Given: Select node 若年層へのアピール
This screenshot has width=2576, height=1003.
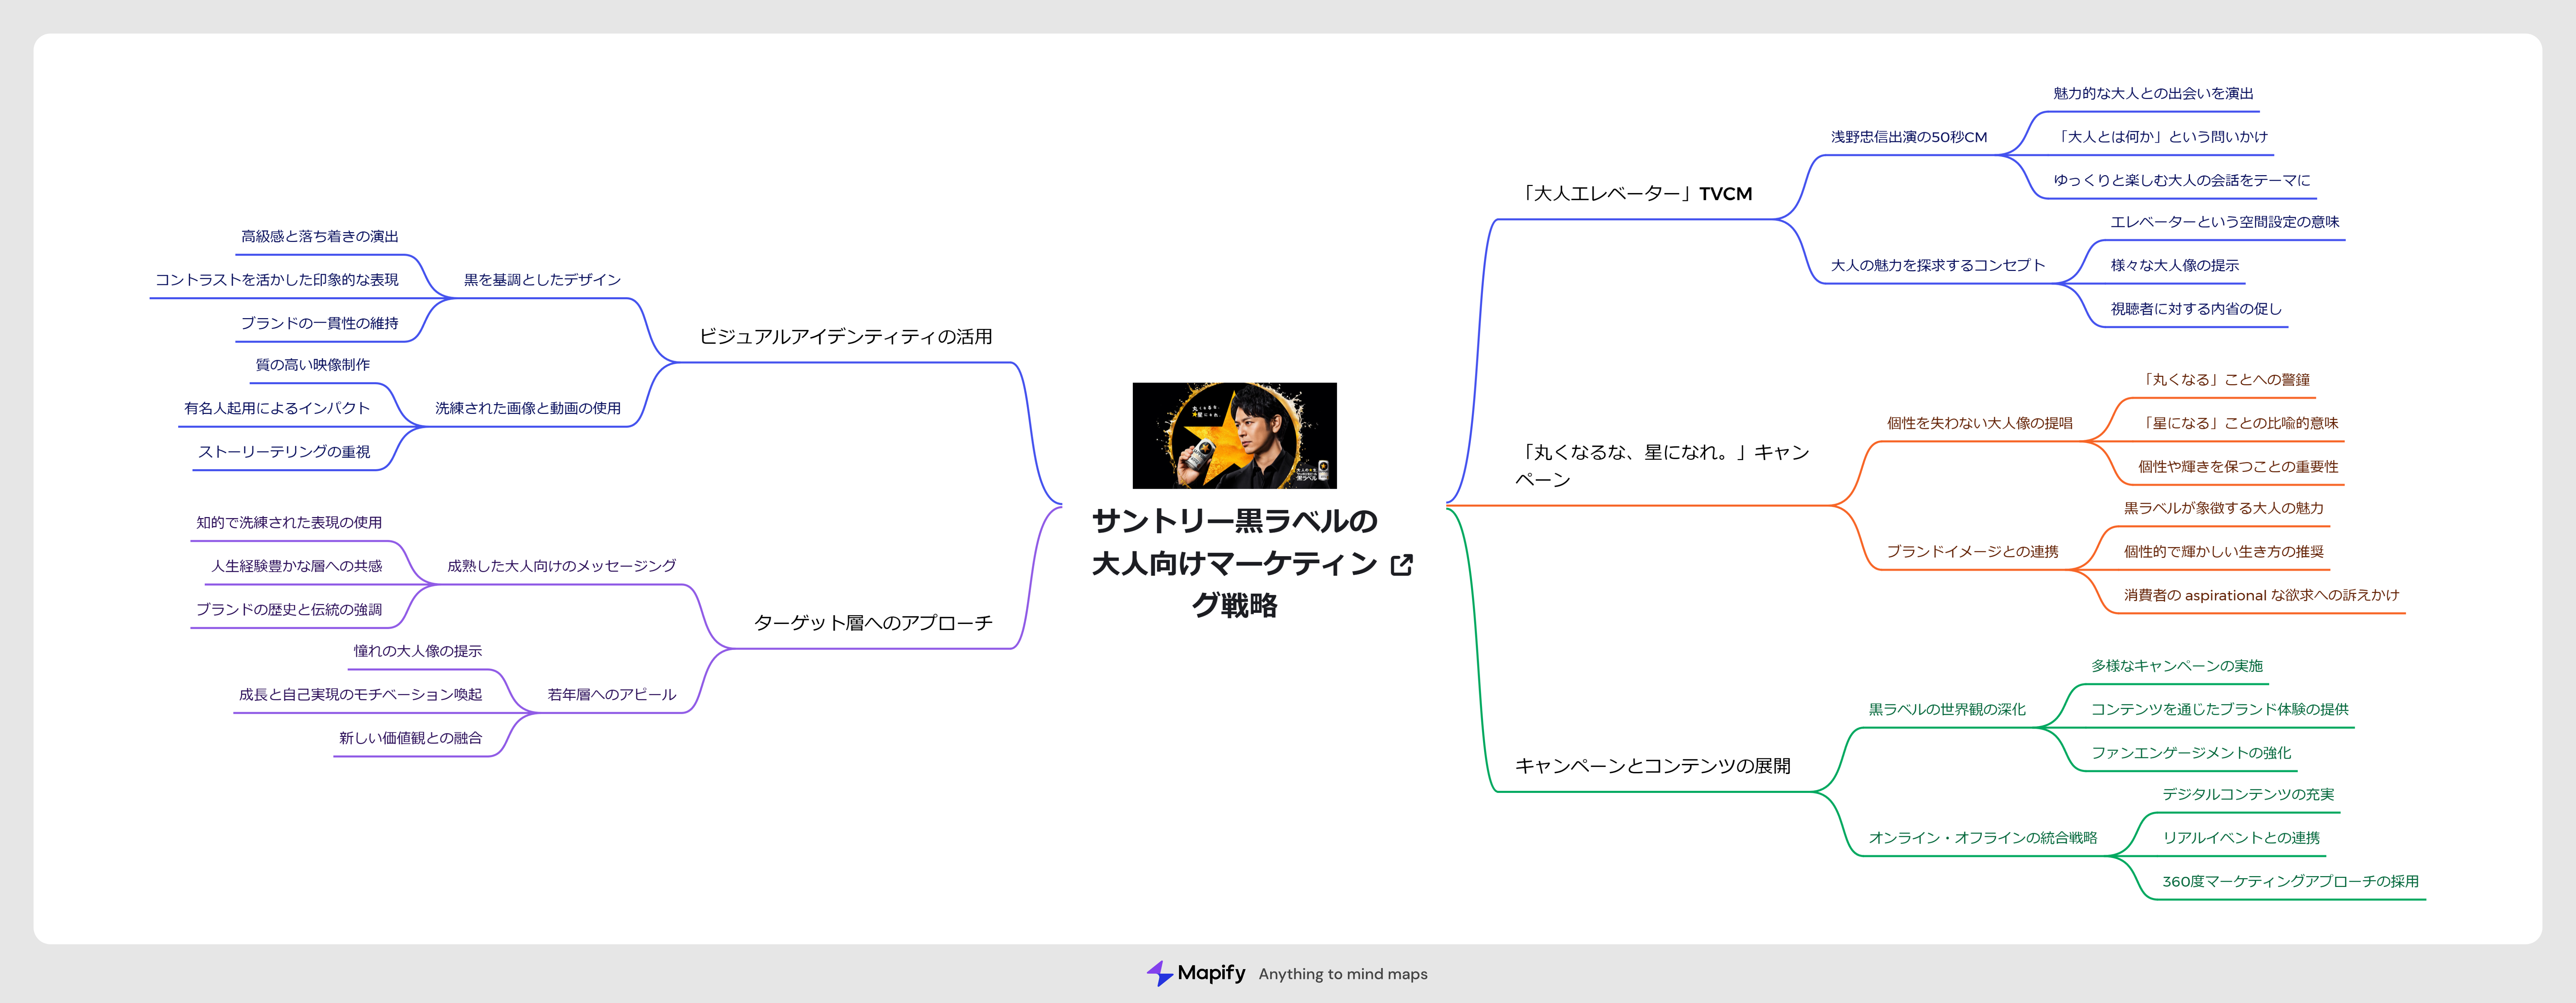Looking at the screenshot, I should pos(611,695).
